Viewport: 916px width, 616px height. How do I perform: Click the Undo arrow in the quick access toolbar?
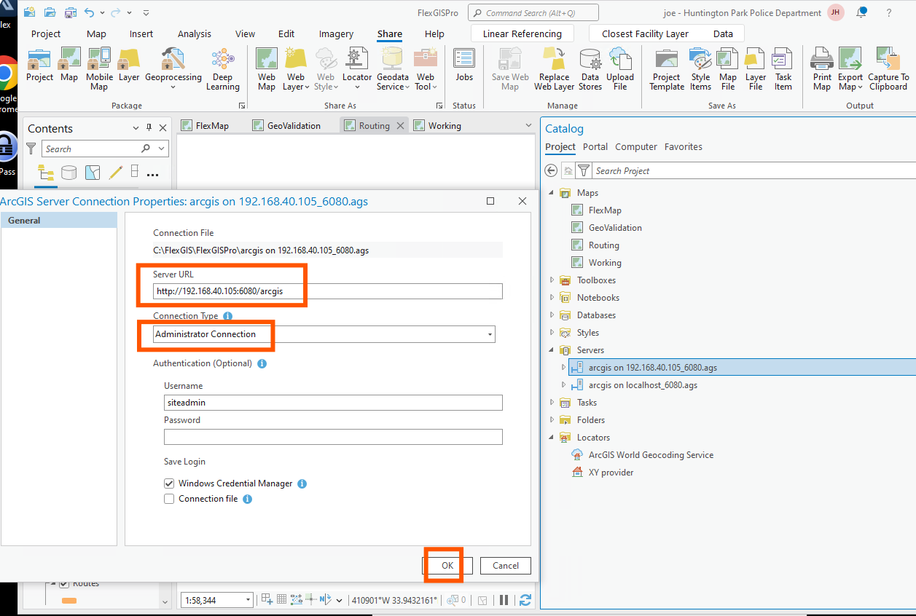point(90,12)
